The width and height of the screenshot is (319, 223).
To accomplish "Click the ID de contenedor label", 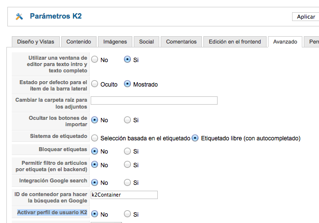I will [x=50, y=198].
